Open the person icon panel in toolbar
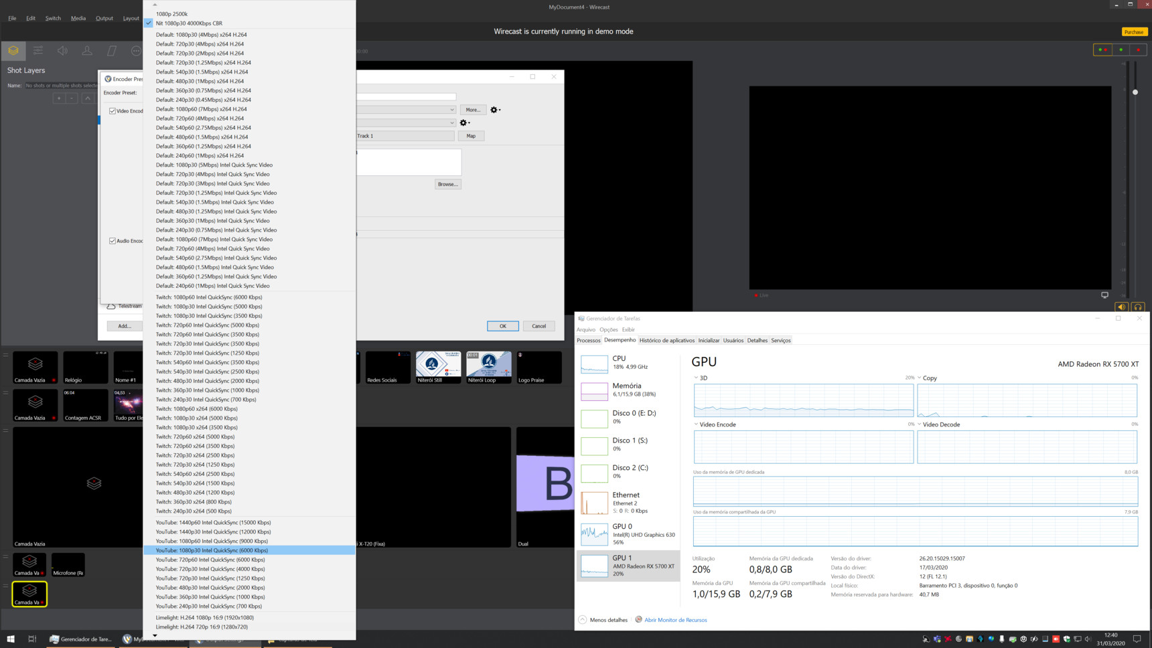Image resolution: width=1152 pixels, height=648 pixels. tap(87, 51)
